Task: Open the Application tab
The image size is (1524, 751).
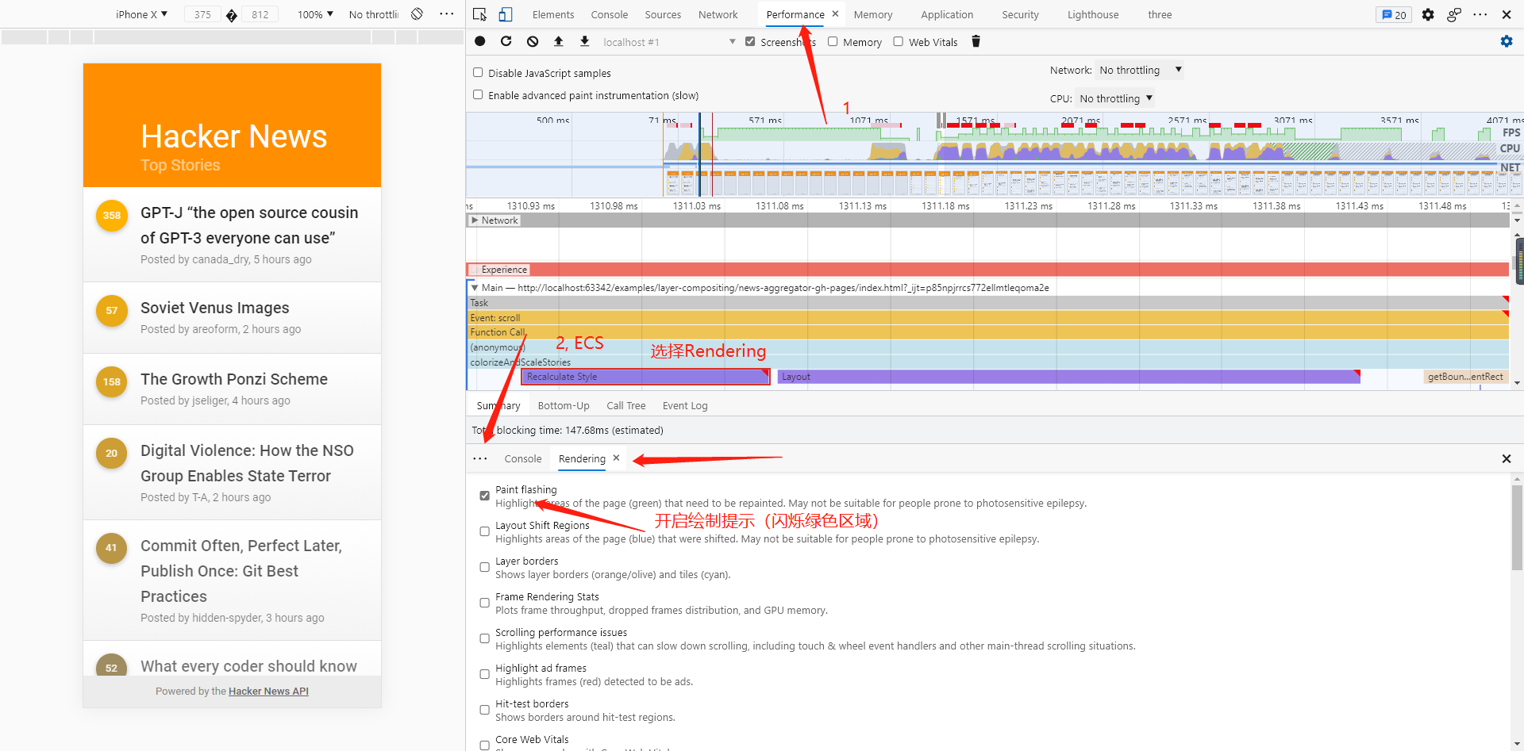Action: 947,14
